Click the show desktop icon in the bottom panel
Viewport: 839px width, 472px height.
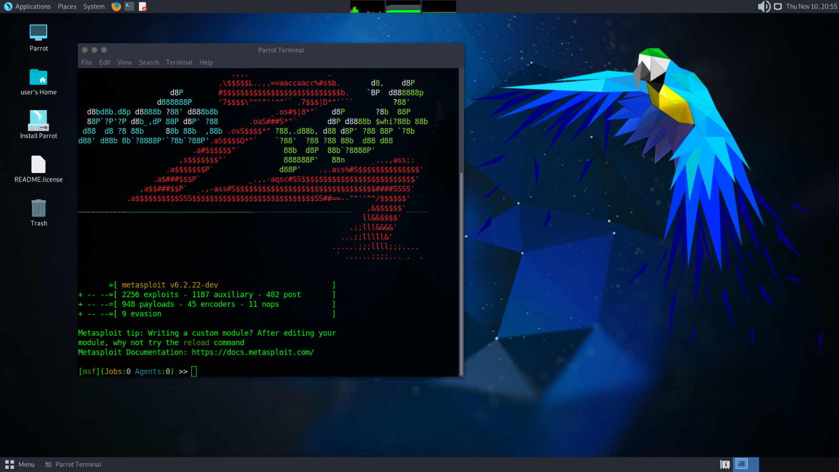725,465
